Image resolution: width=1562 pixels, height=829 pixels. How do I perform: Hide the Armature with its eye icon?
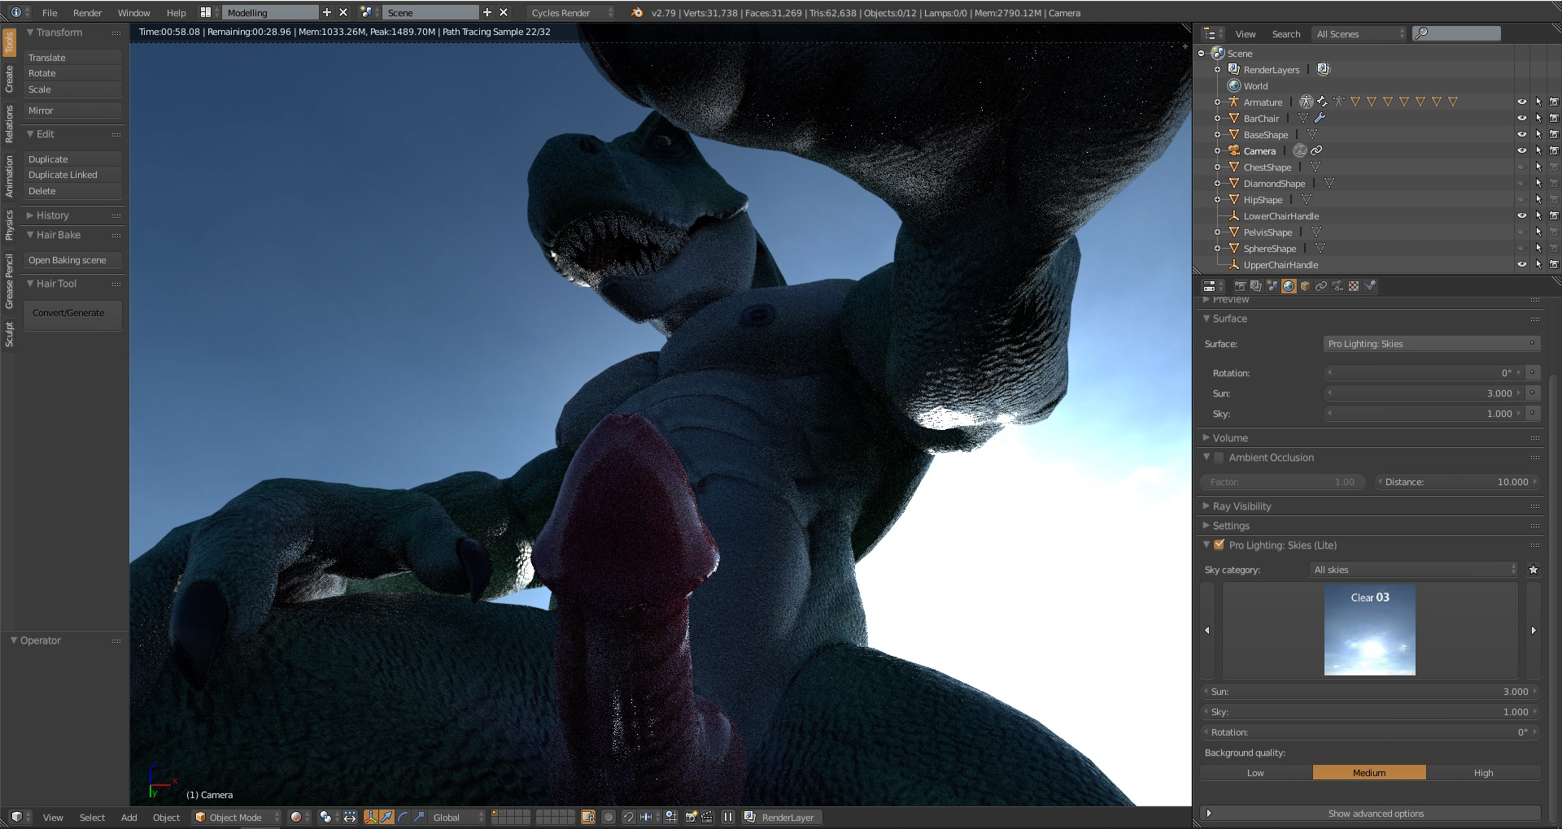click(1521, 102)
